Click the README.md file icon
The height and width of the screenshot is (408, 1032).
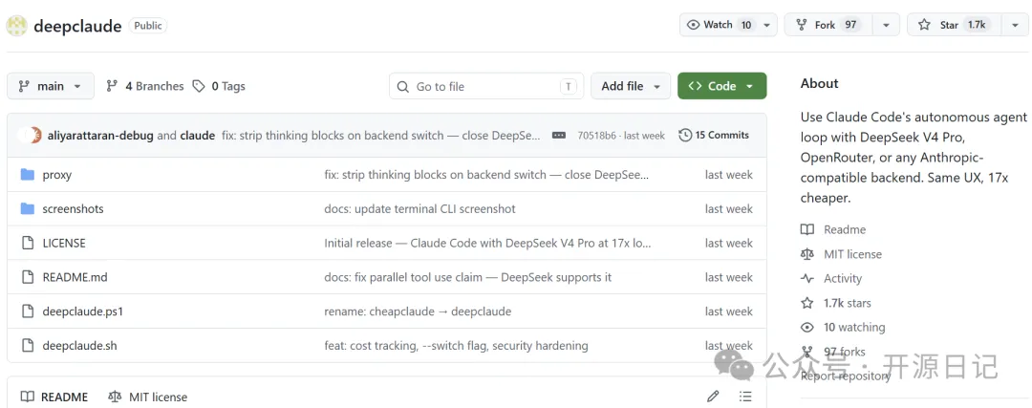coord(27,277)
